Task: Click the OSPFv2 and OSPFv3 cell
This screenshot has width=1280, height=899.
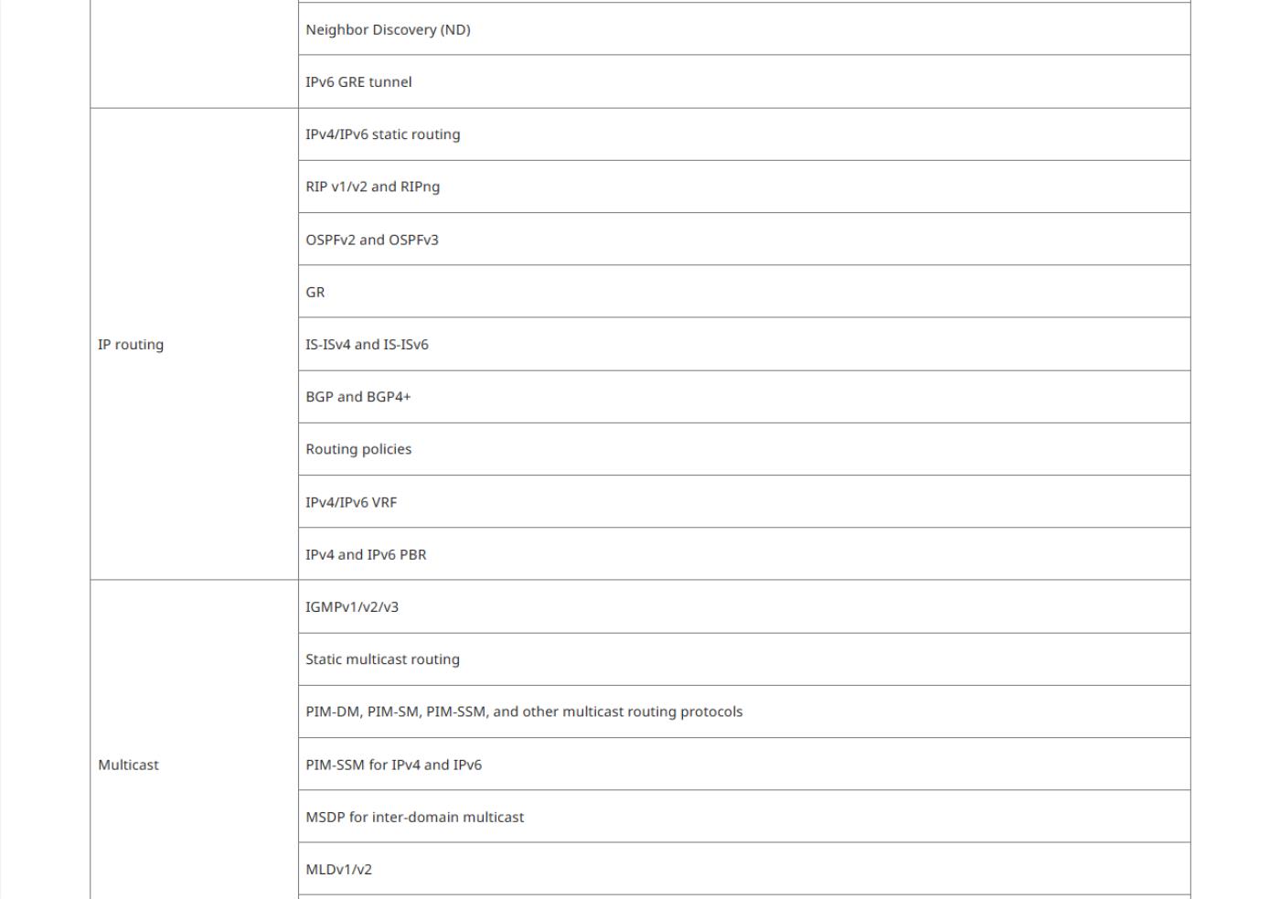Action: click(744, 239)
